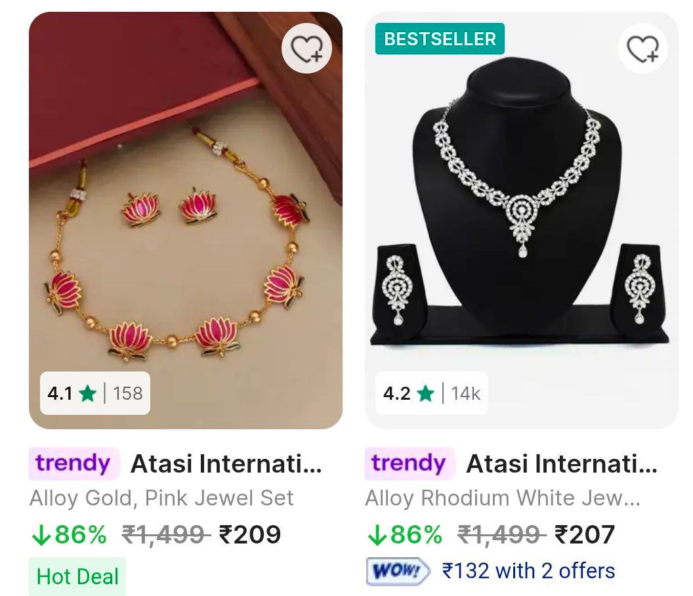Click the star icon beside the 4.2 rating
Image resolution: width=693 pixels, height=596 pixels.
coord(427,393)
